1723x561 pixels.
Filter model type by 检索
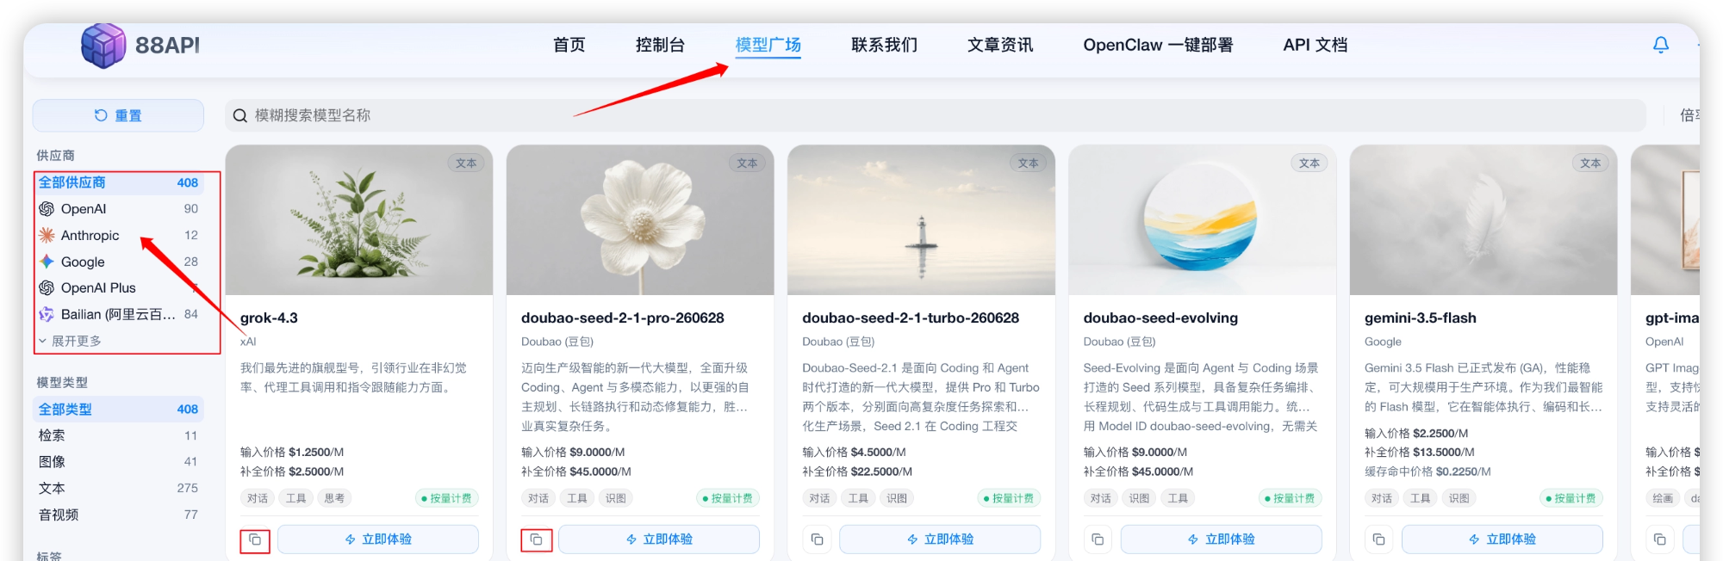point(118,435)
